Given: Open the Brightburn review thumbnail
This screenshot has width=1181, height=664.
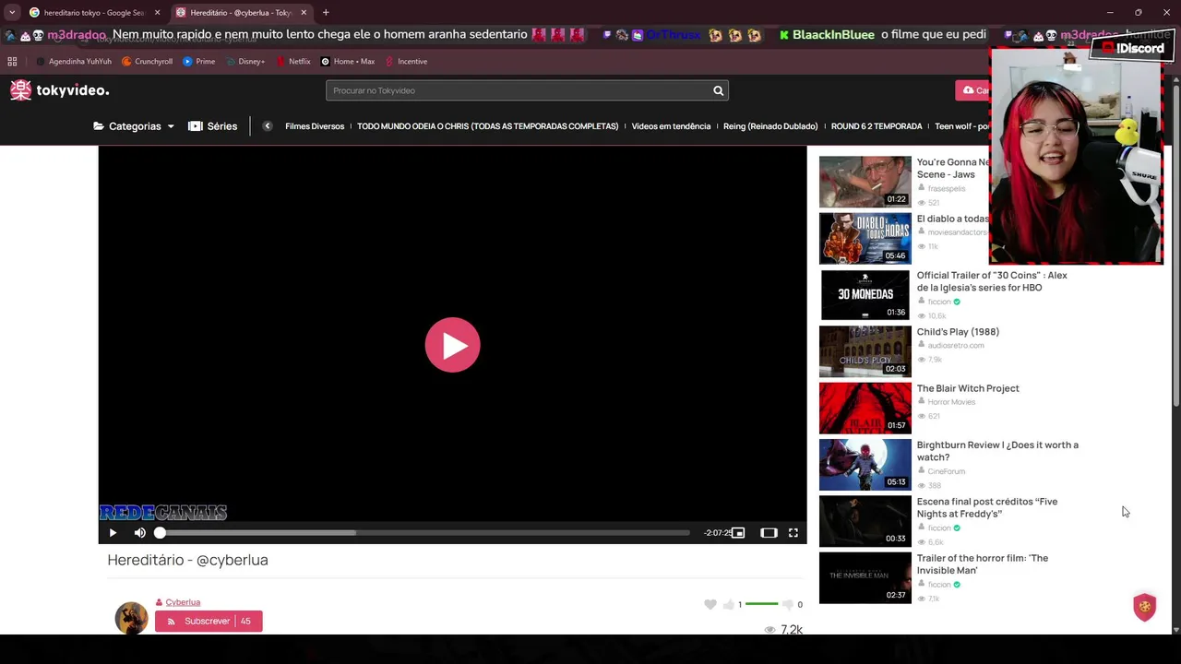Looking at the screenshot, I should pos(865,465).
